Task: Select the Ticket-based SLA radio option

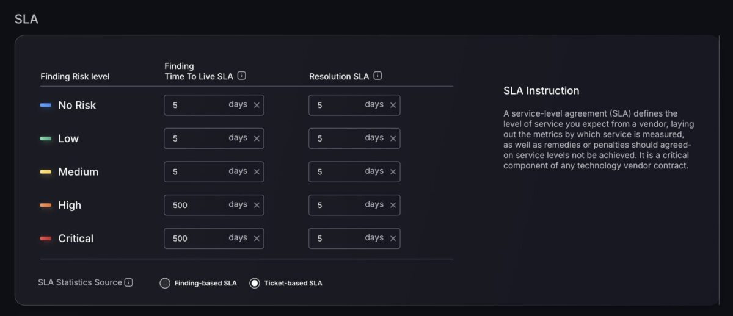Action: coord(255,283)
